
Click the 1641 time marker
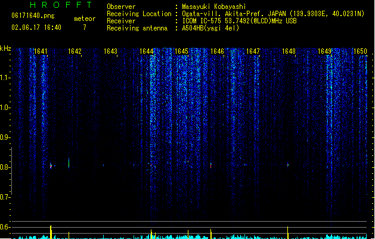tap(41, 51)
